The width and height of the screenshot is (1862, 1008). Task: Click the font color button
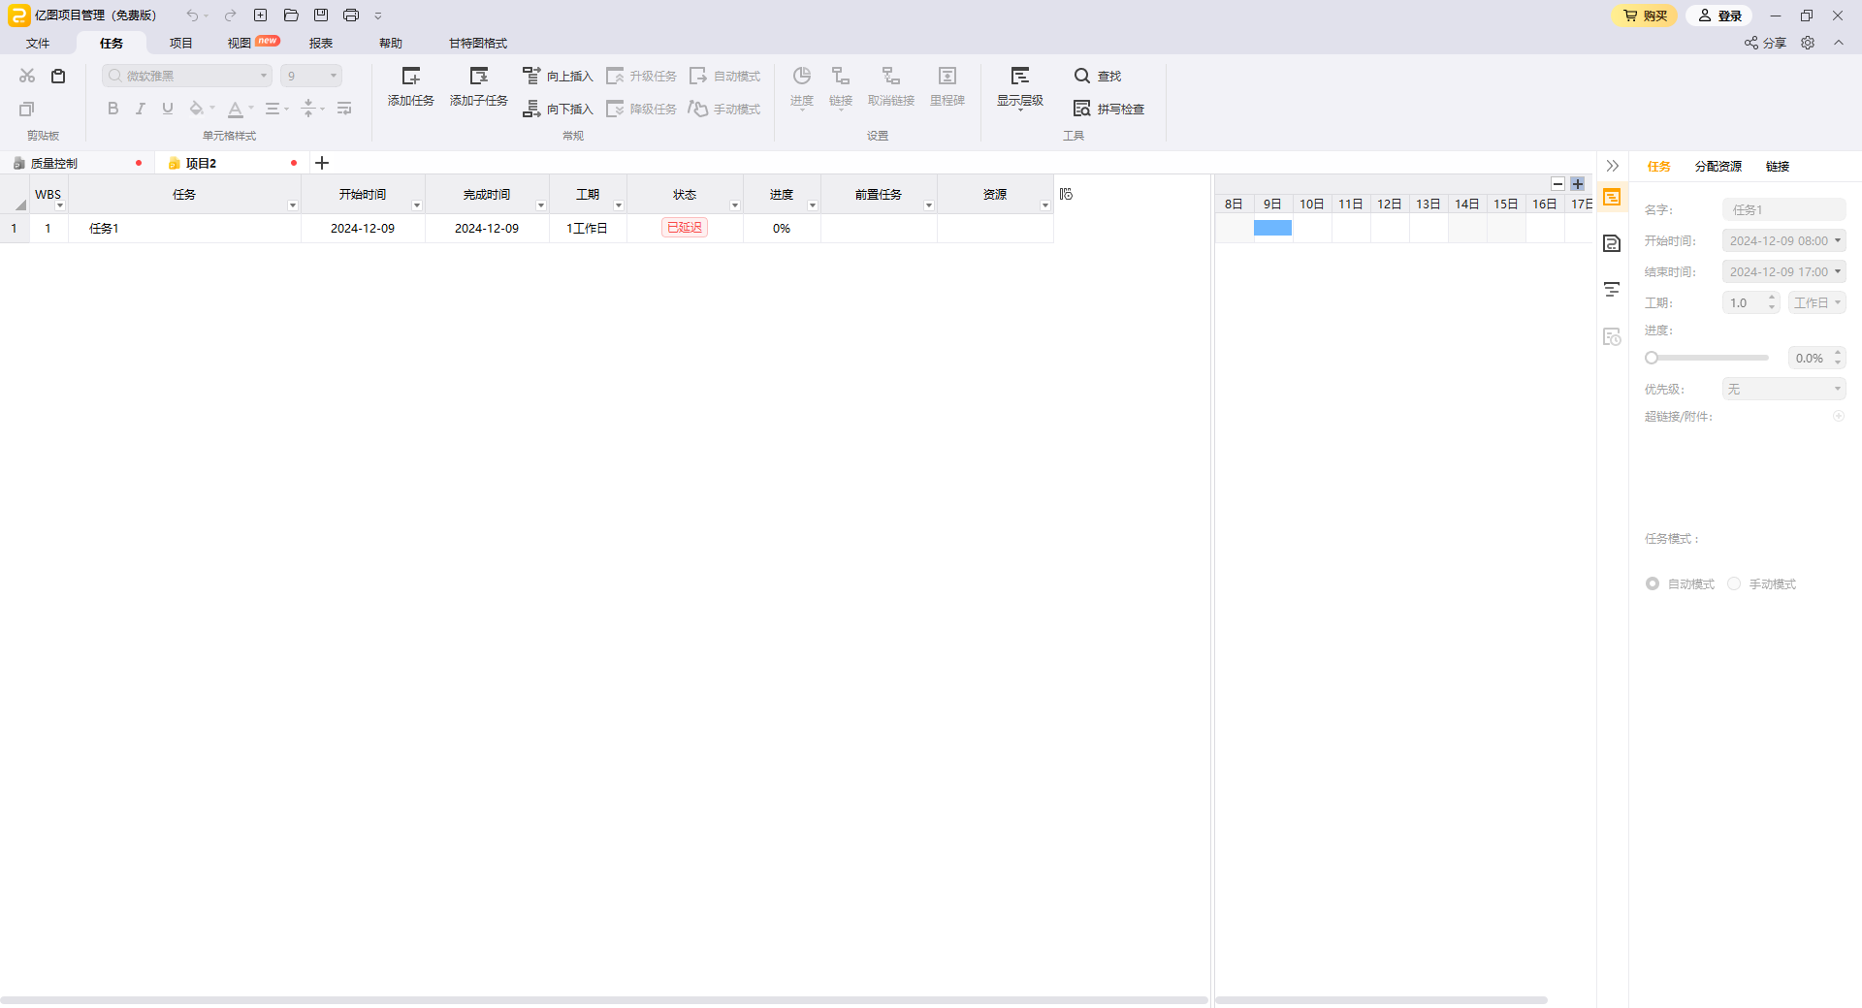tap(236, 109)
